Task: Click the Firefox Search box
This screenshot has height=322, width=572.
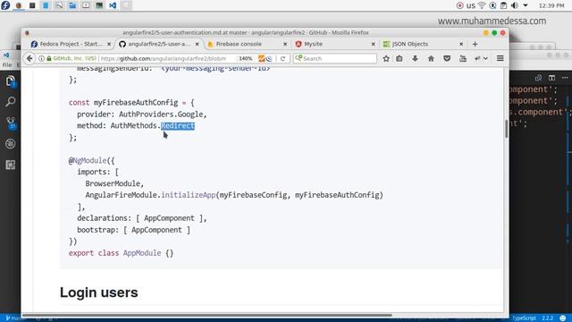Action: tap(335, 58)
